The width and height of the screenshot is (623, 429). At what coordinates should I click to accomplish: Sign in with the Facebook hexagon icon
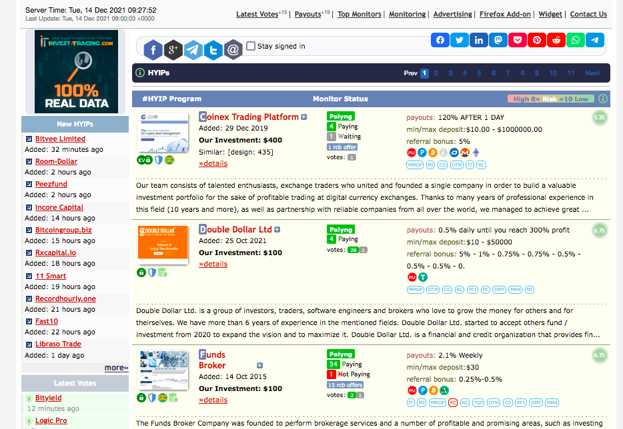(153, 50)
